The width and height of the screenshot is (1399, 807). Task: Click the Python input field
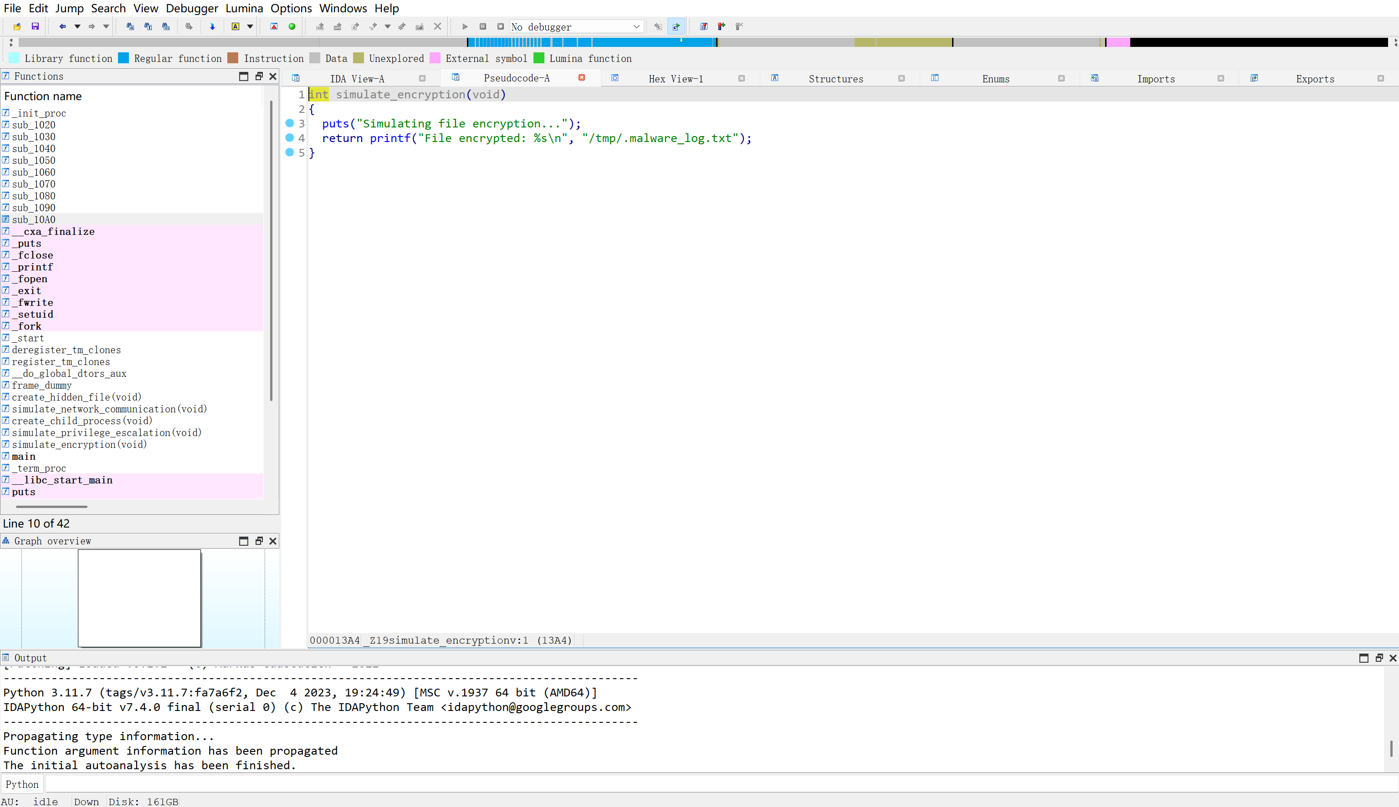[x=721, y=784]
